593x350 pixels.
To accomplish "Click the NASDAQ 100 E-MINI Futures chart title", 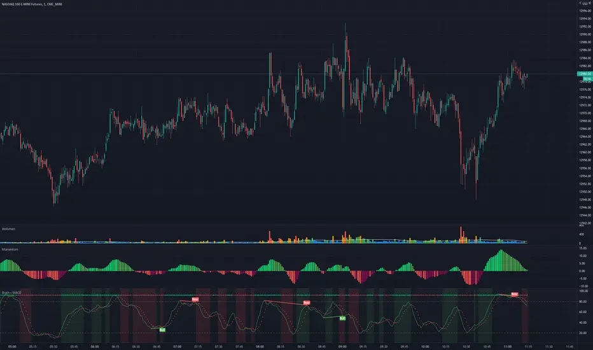I will (32, 4).
